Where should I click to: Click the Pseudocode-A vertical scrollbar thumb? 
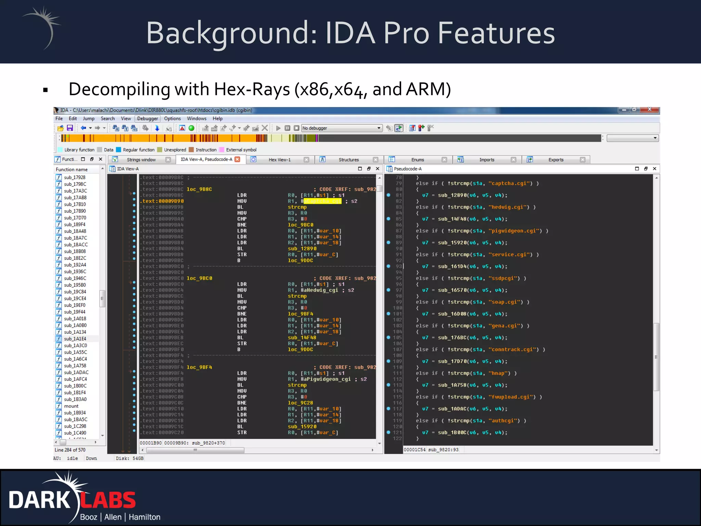coord(656,357)
